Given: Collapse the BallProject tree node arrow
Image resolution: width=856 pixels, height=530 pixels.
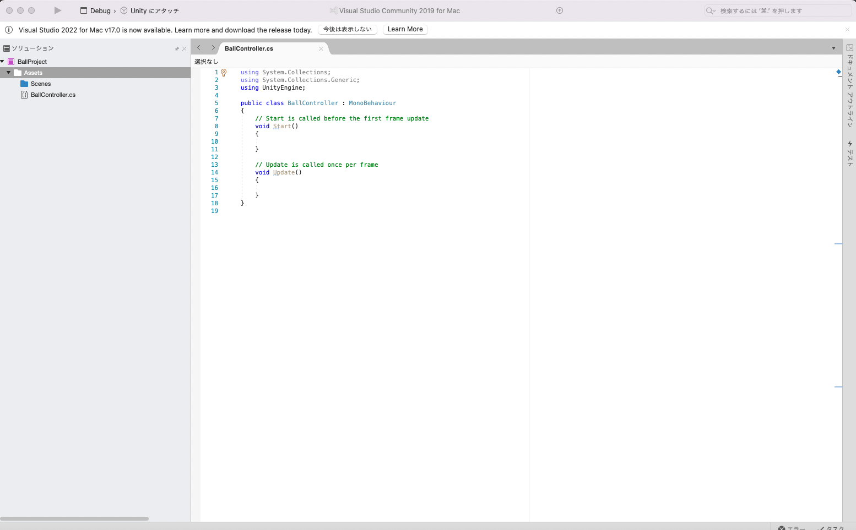Looking at the screenshot, I should coord(3,62).
